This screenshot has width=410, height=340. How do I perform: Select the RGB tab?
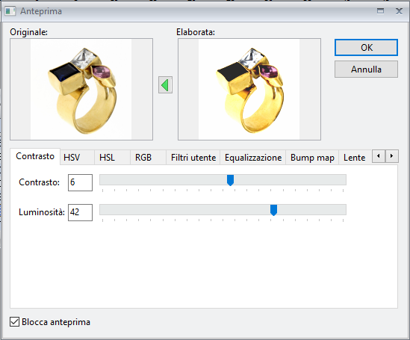(143, 158)
